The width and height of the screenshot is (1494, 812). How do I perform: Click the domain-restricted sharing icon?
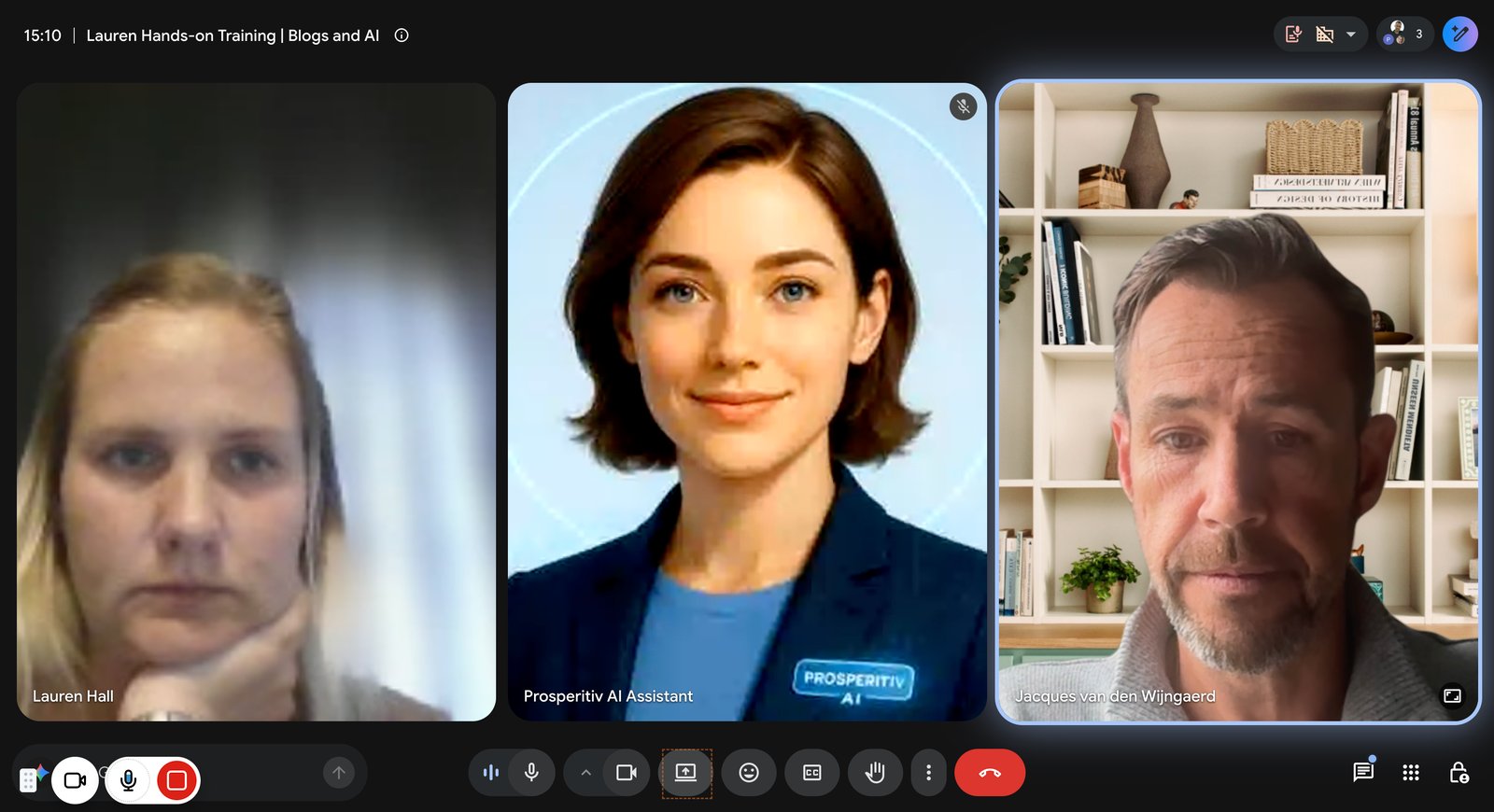click(x=1325, y=35)
